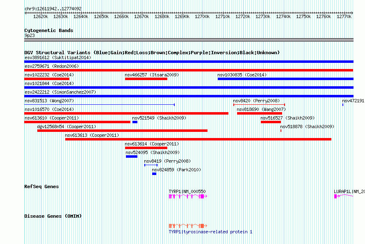Select the red esv2759671 loss bar

tap(189, 70)
